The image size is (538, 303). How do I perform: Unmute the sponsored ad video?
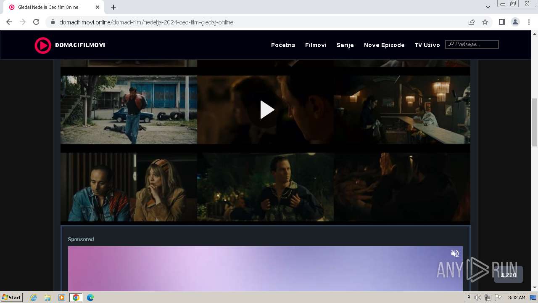click(x=455, y=253)
